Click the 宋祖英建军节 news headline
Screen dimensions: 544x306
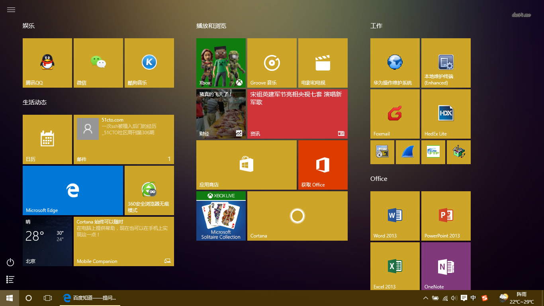296,98
